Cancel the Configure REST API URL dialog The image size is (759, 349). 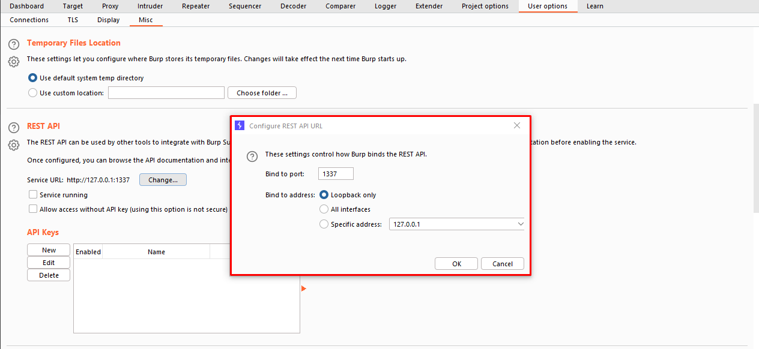[x=503, y=264]
